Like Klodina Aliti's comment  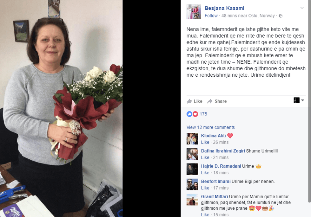click(205, 142)
